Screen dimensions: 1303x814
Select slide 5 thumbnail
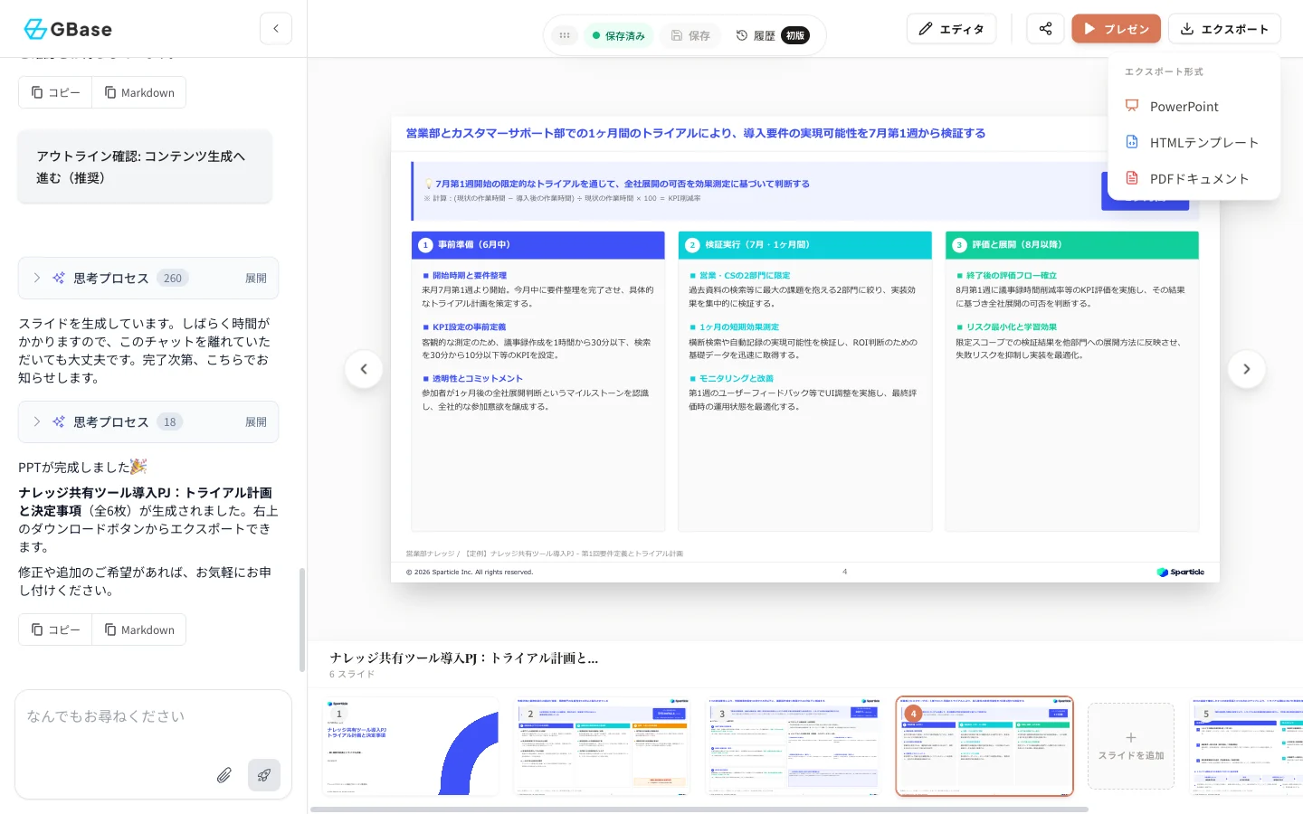coord(1247,746)
